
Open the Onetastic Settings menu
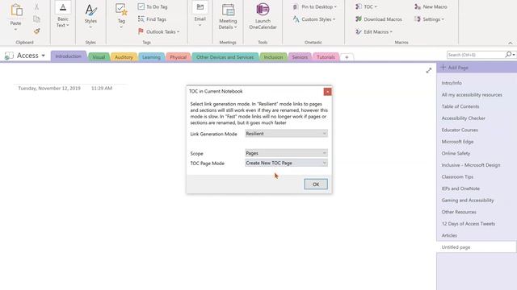coord(429,19)
